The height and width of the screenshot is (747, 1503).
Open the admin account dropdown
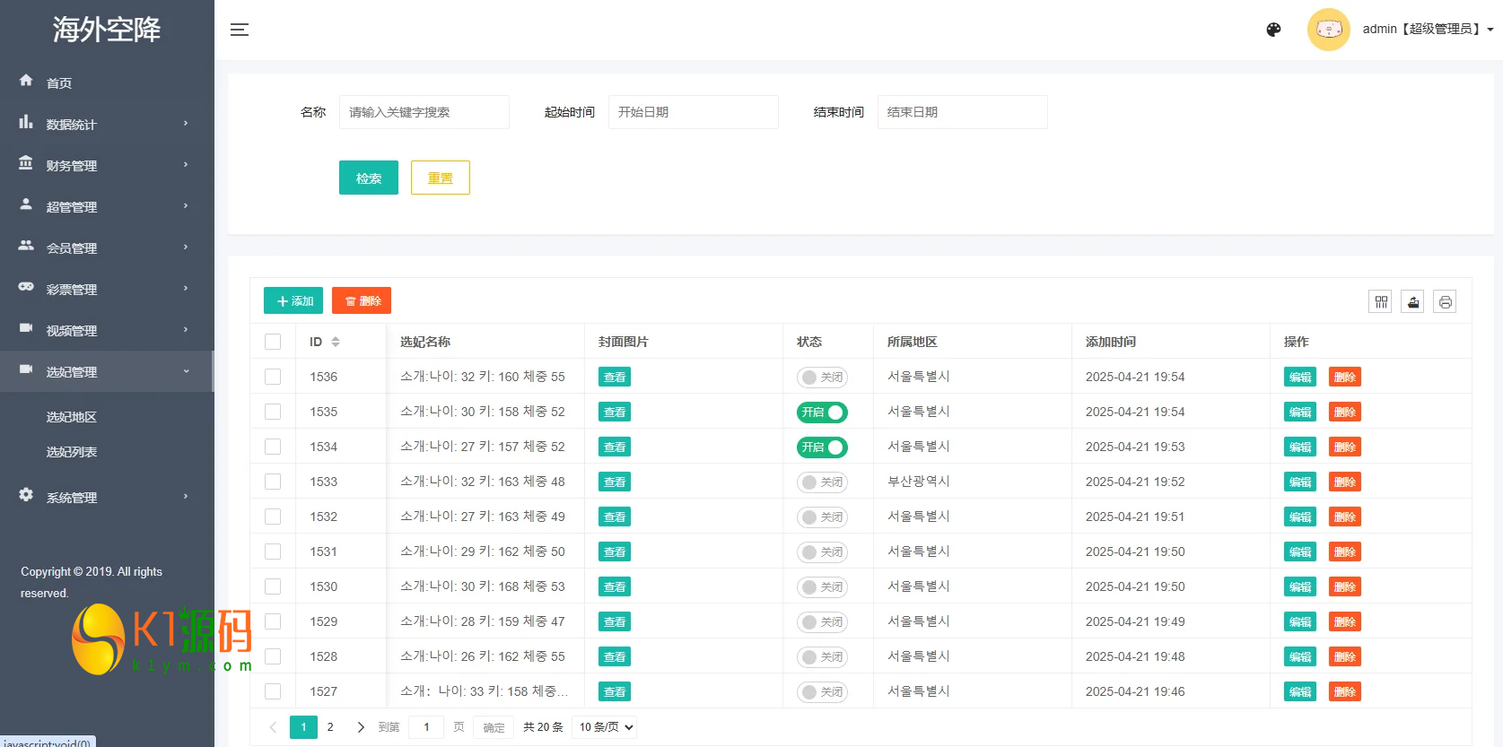(1427, 30)
